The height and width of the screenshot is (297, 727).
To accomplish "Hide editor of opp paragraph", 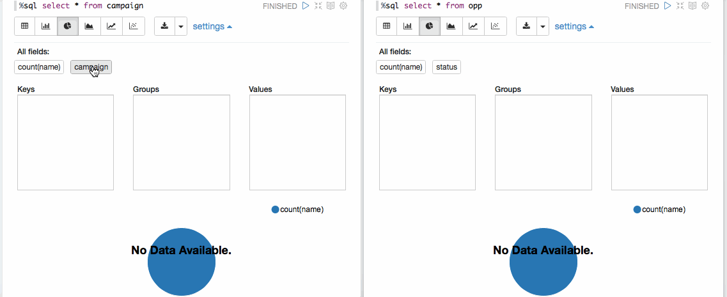I will click(x=680, y=6).
